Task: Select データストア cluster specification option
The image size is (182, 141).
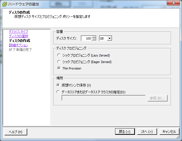Action: pos(58,92)
